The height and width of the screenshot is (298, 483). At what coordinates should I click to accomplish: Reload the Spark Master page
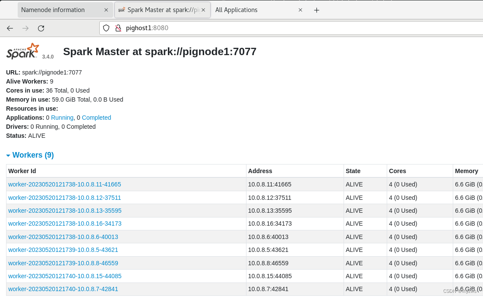point(41,28)
